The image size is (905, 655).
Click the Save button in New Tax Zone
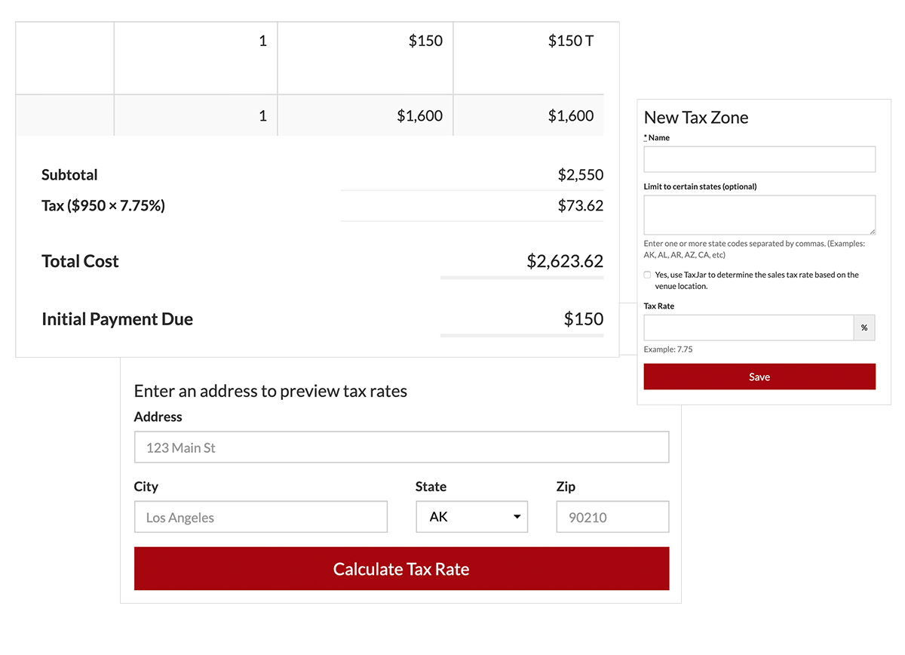tap(759, 377)
